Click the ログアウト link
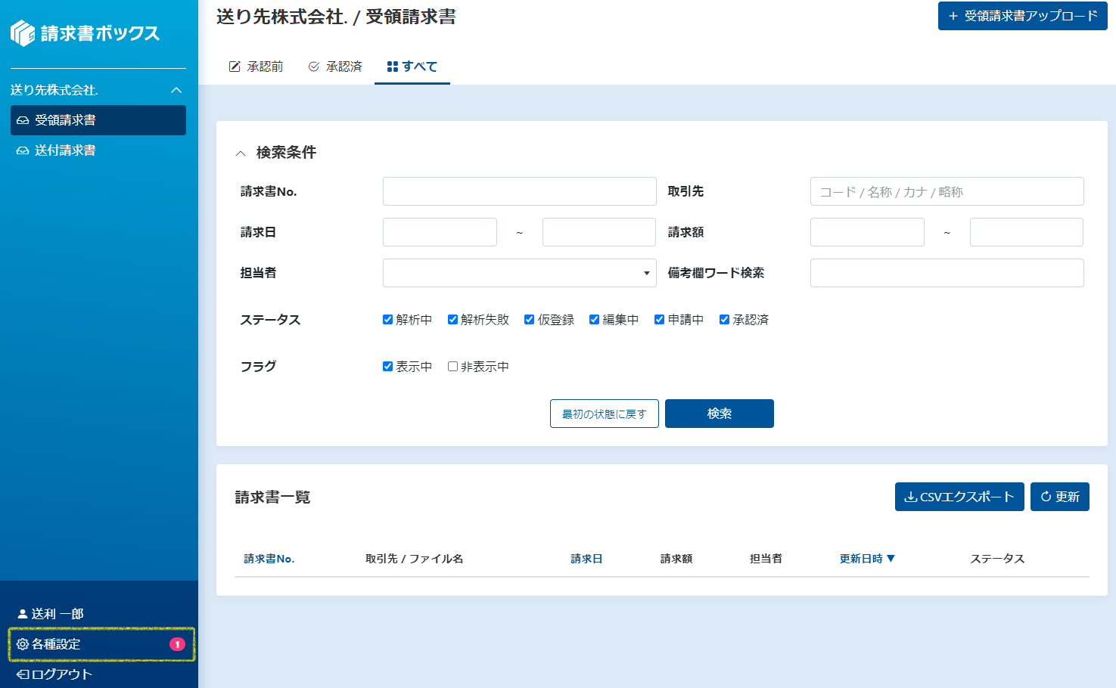The height and width of the screenshot is (688, 1116). 54,674
